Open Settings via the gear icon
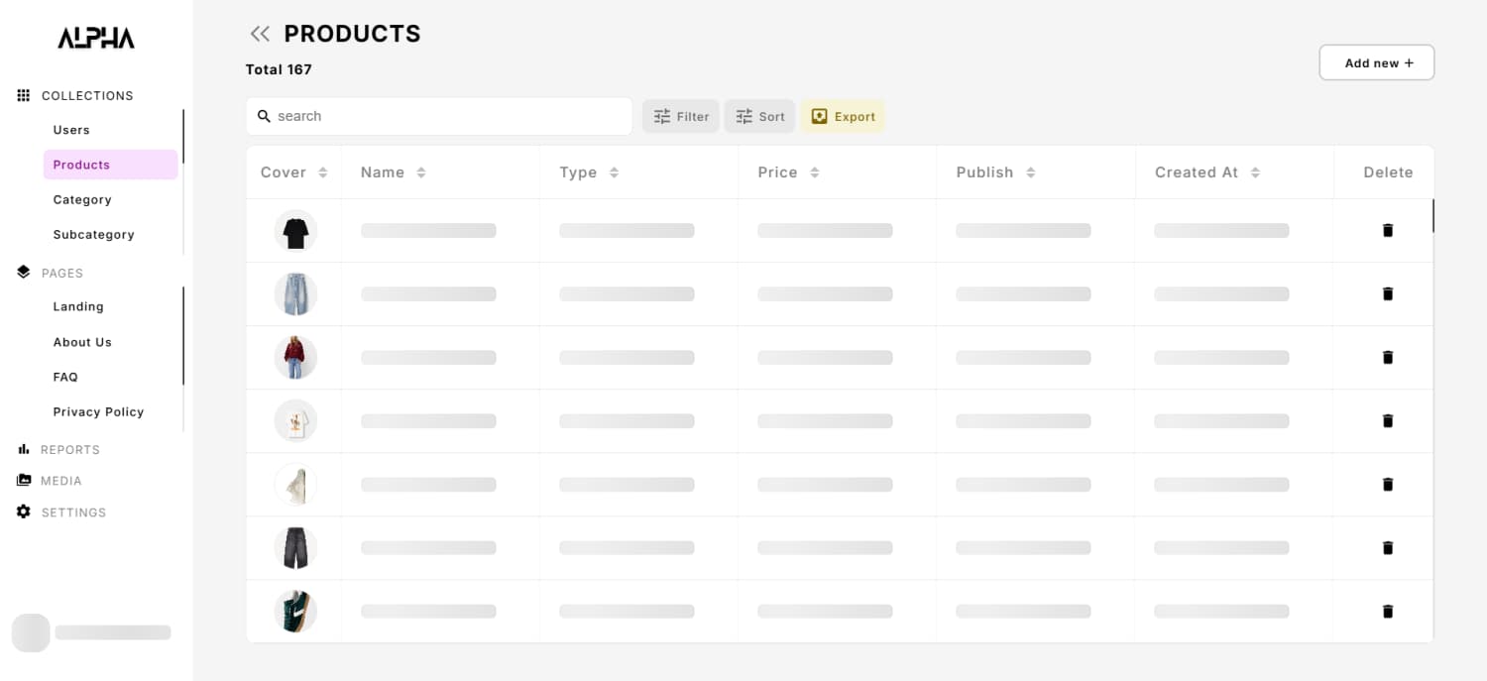The height and width of the screenshot is (681, 1487). [x=24, y=512]
